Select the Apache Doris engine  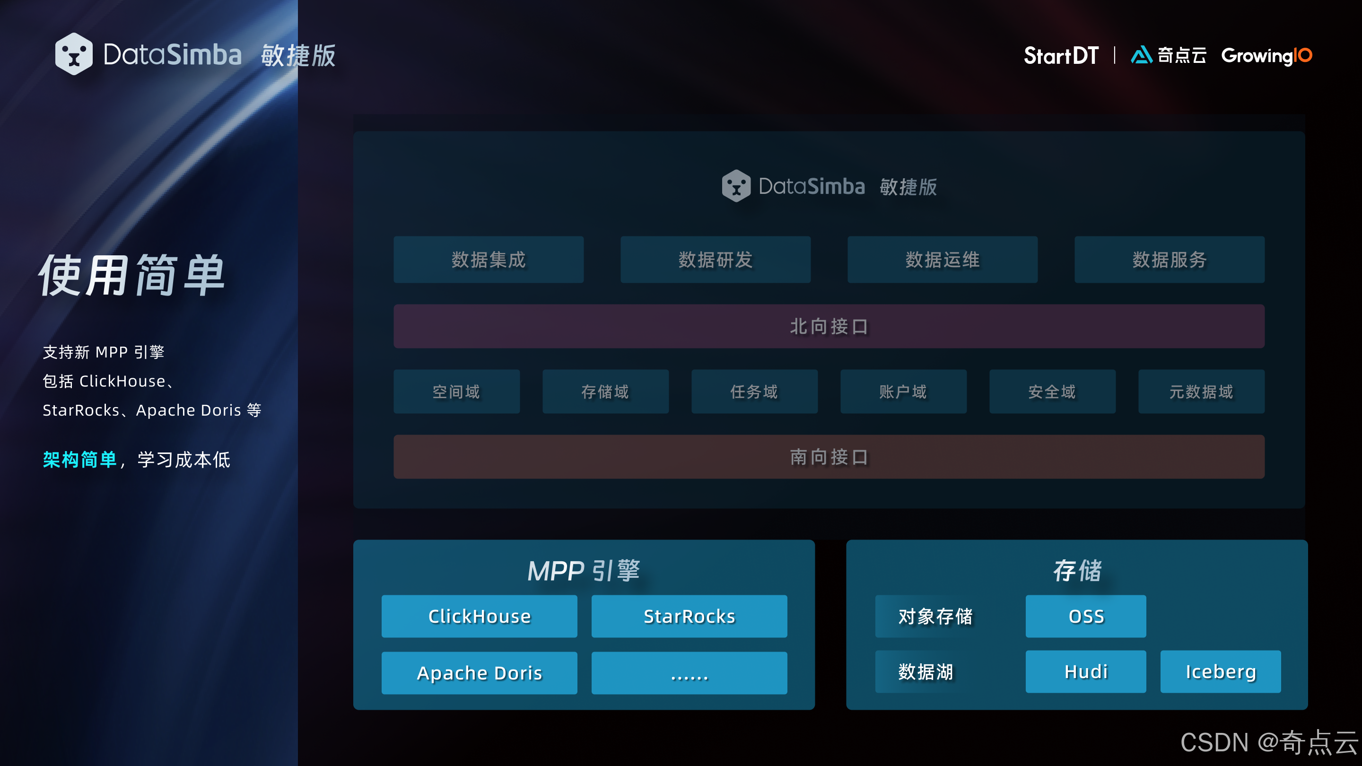coord(479,673)
